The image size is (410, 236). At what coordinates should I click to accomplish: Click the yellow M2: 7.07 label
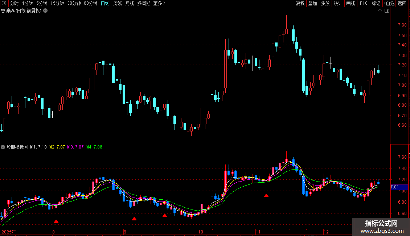(x=57, y=147)
